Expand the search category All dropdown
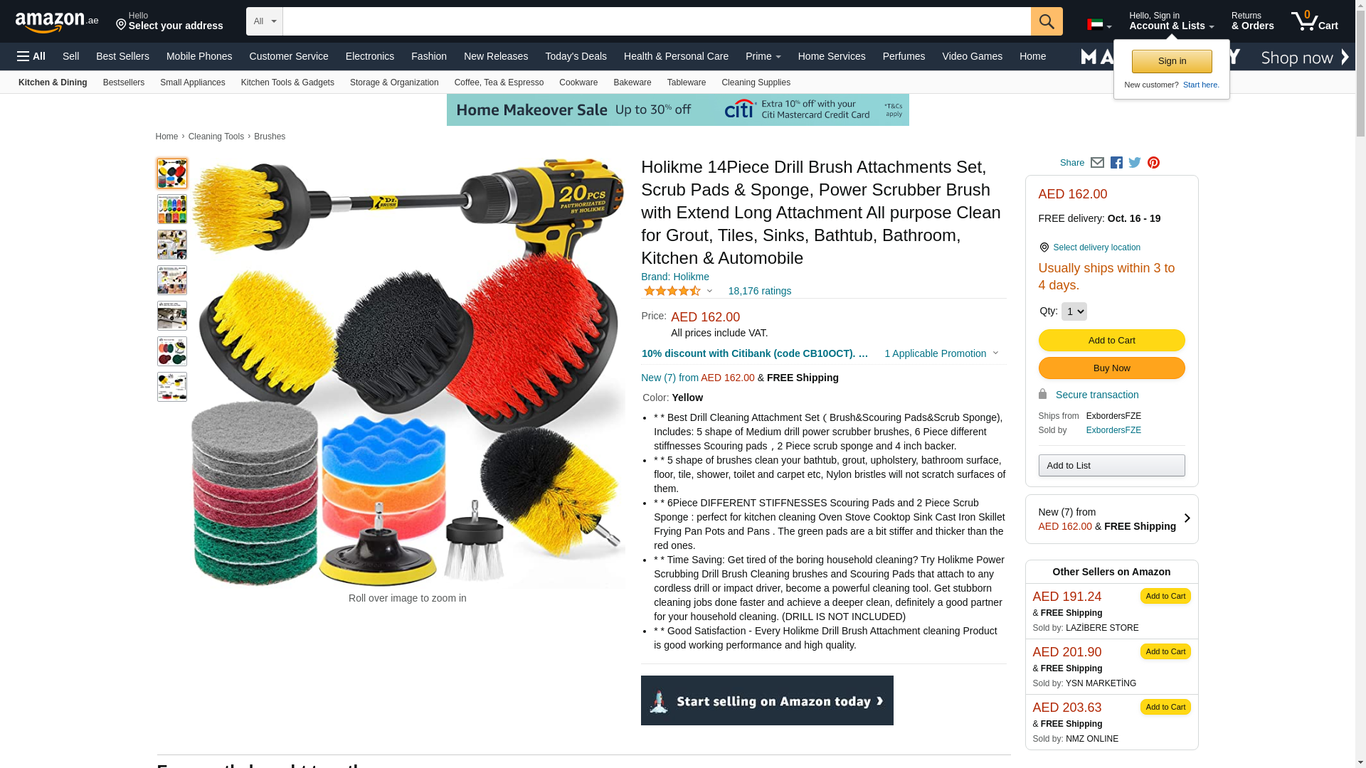Screen dimensions: 1366x768 coord(265,21)
